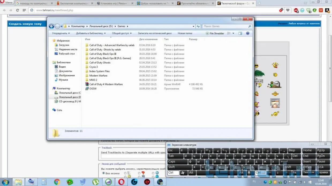Open Добавить в библиотеку dropdown
The width and height of the screenshot is (332, 186).
point(91,33)
